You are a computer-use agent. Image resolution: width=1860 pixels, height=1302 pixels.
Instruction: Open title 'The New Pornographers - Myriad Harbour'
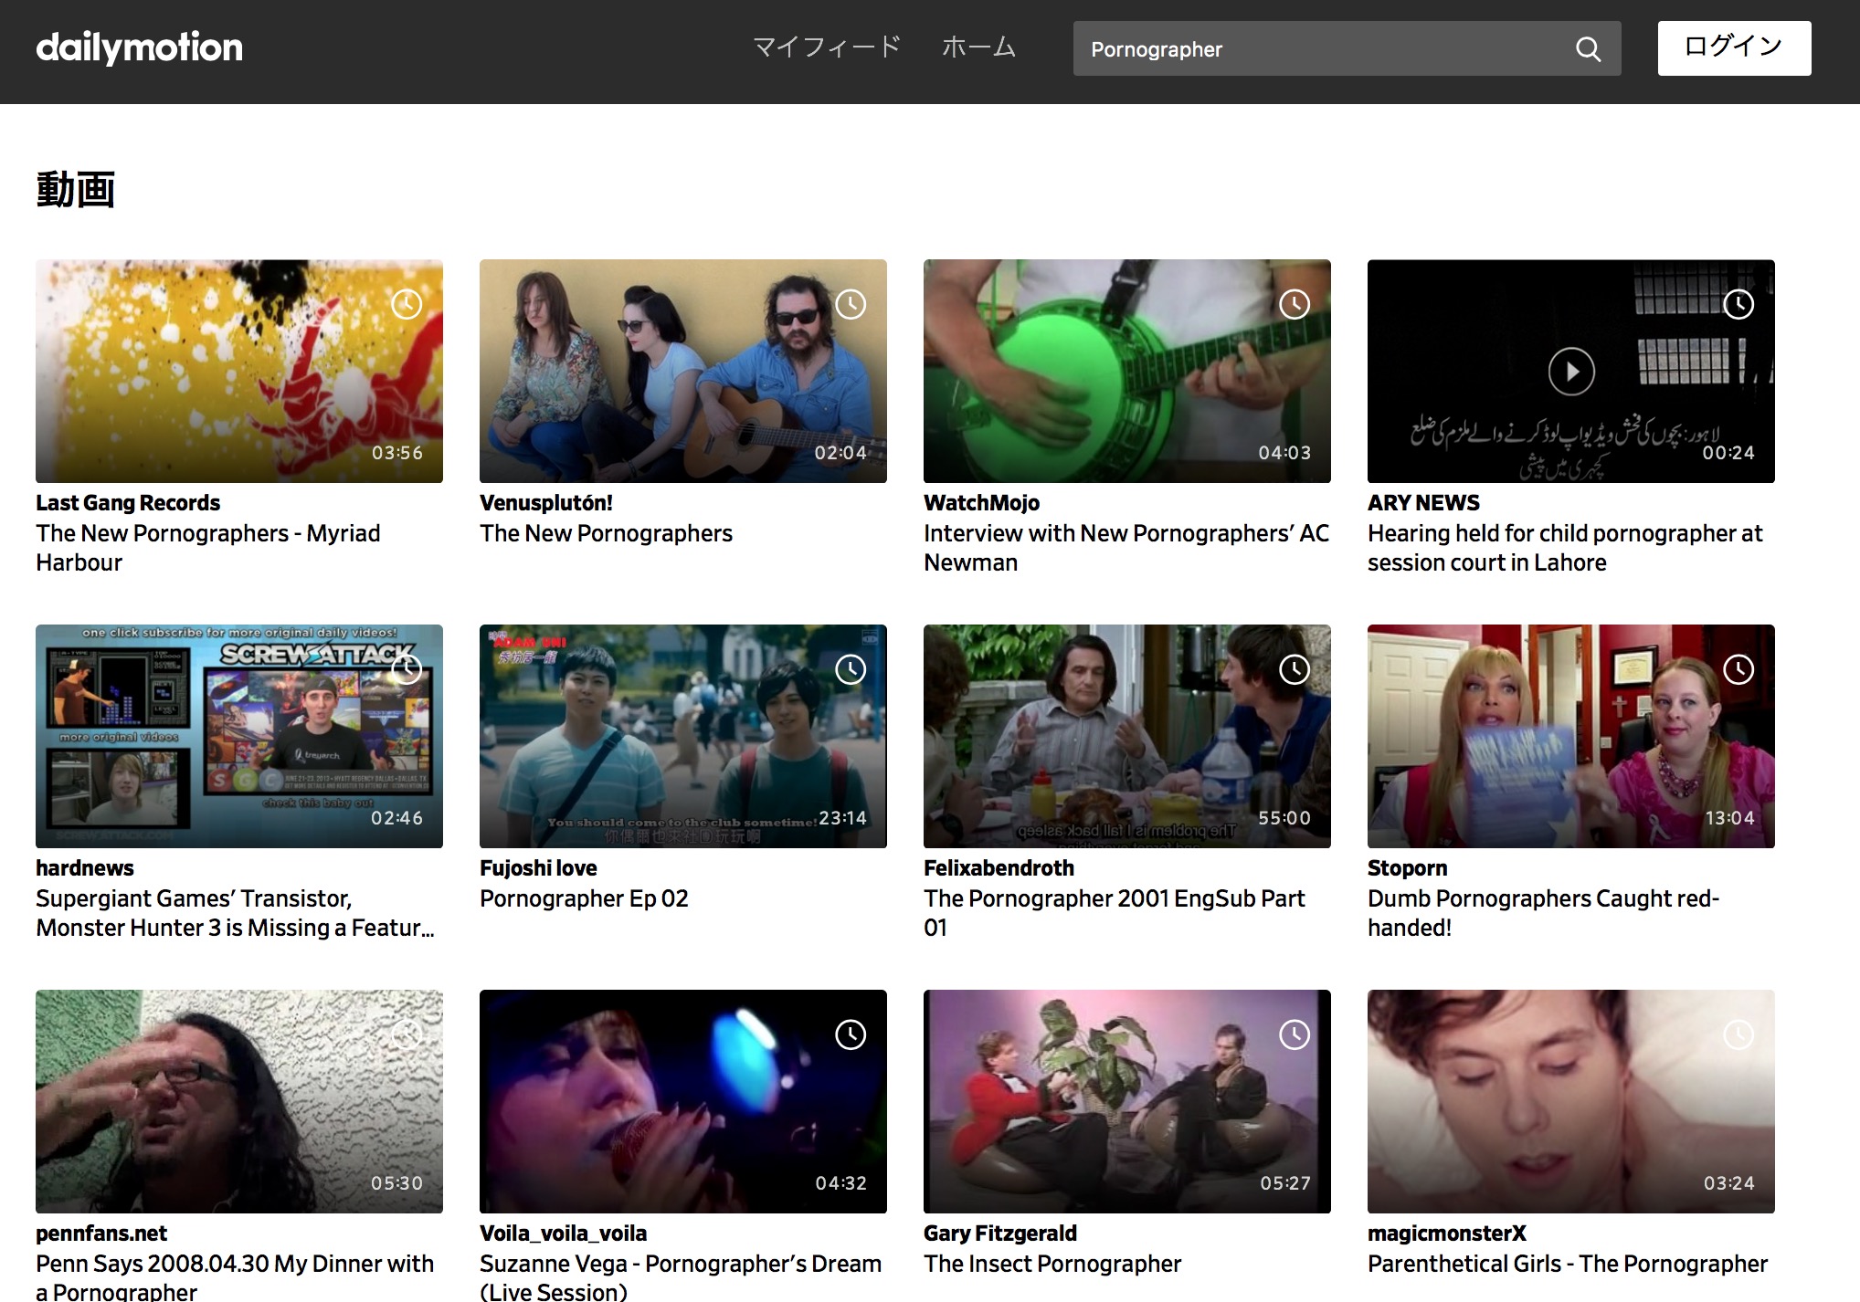click(208, 548)
